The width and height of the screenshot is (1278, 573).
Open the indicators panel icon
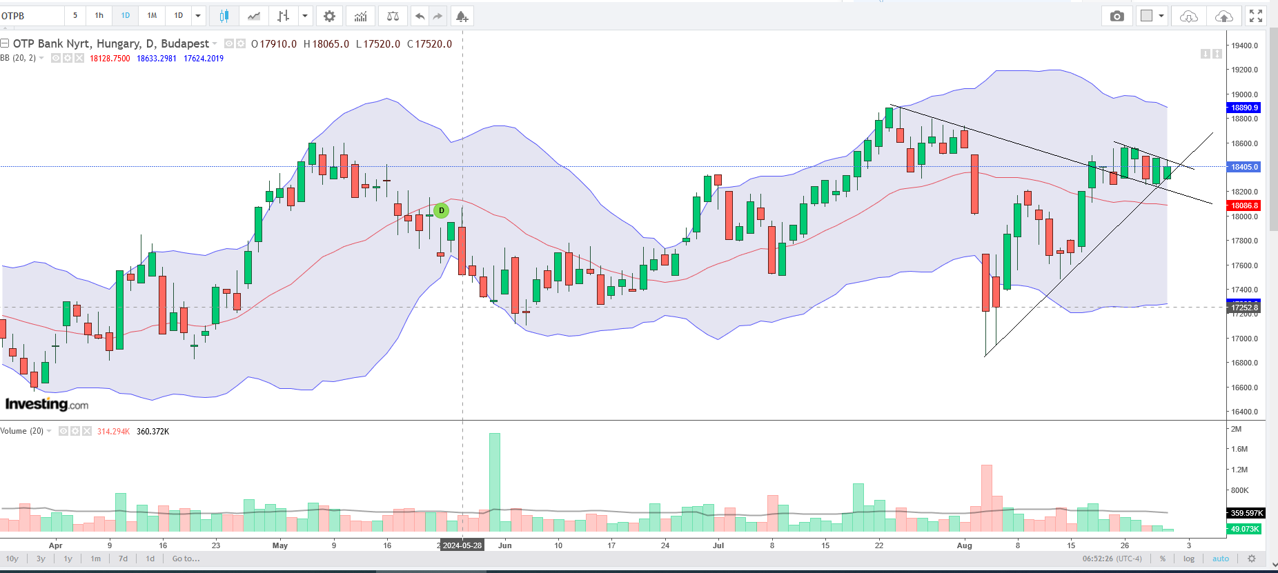pyautogui.click(x=360, y=16)
